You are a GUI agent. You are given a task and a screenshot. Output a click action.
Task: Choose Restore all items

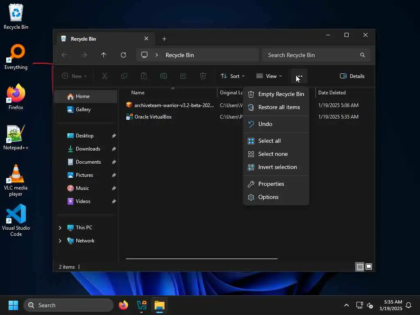click(276, 107)
